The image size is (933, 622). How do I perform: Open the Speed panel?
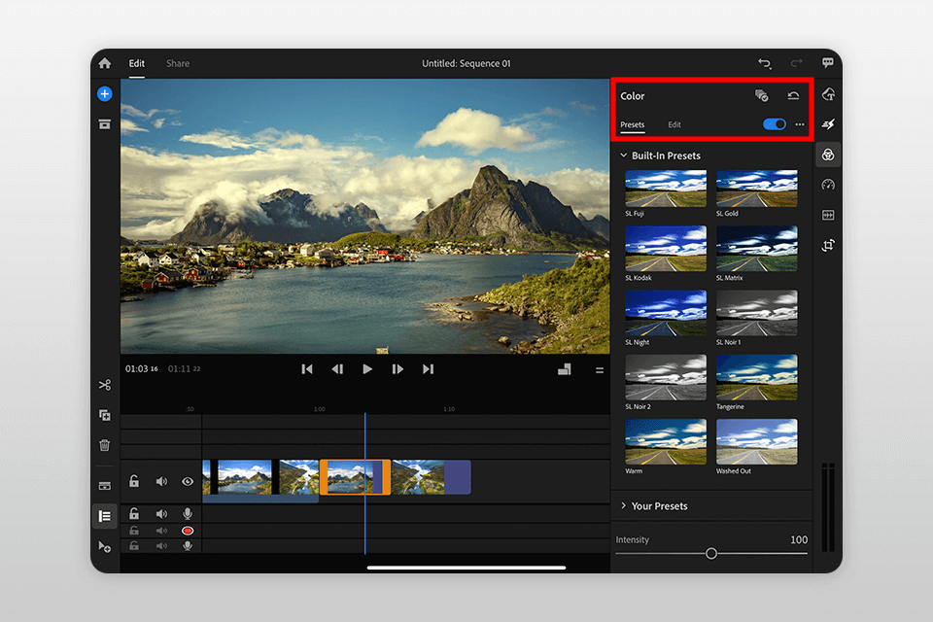(x=828, y=185)
